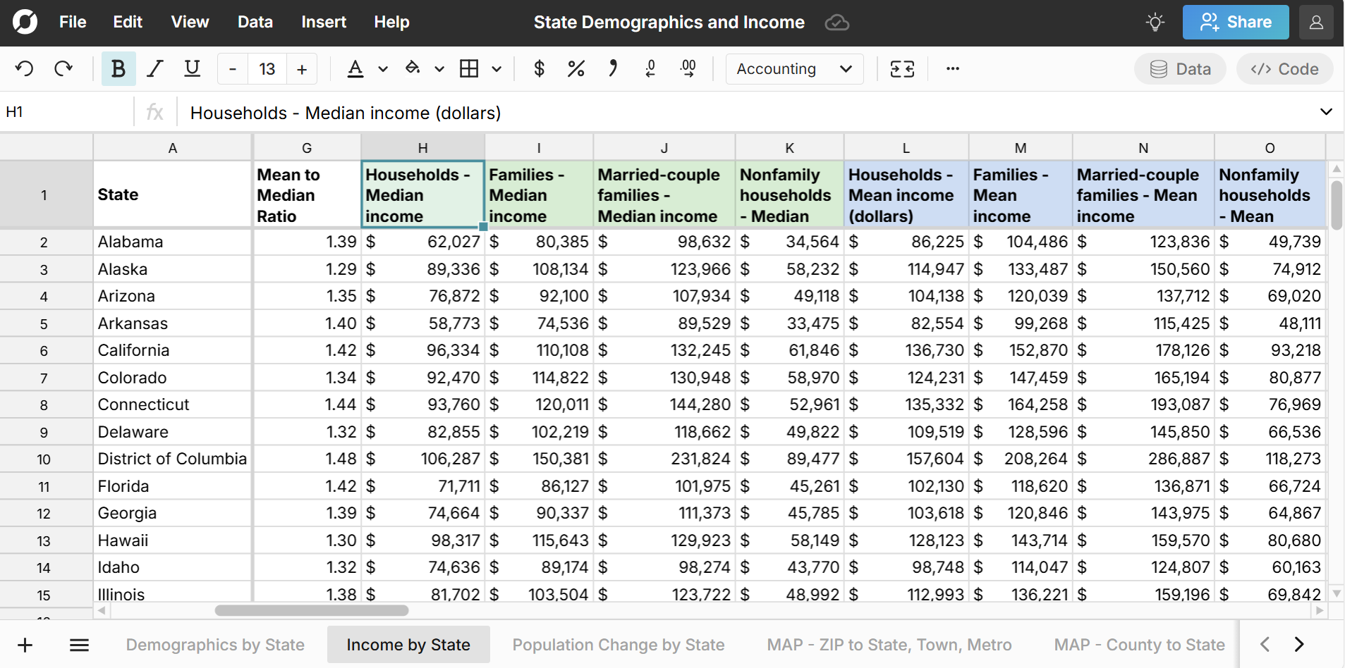This screenshot has height=668, width=1345.
Task: Format selection as currency with dollar icon
Action: pos(539,69)
